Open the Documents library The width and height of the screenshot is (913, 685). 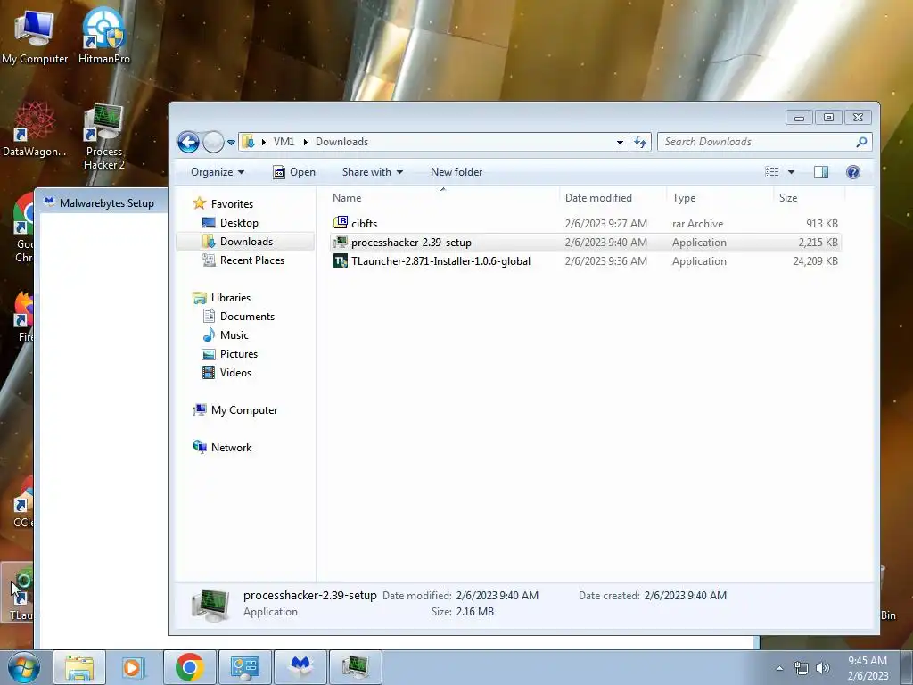click(238, 317)
